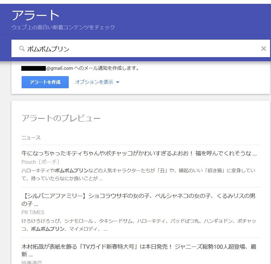Open article about 牛になっちゃったキティちゃん
This screenshot has width=271, height=264.
point(139,153)
